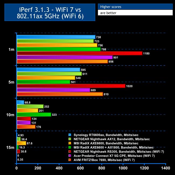Click the '15m' axis label
The width and height of the screenshot is (175, 175).
click(10, 148)
